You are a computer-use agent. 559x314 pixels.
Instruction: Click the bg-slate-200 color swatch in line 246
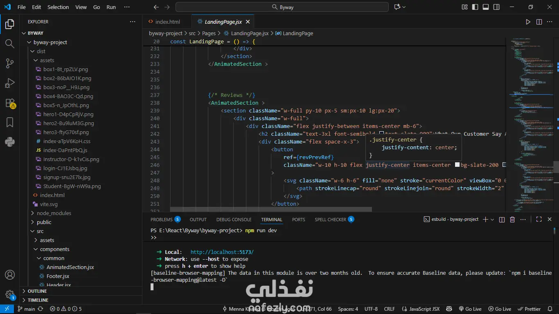[x=458, y=165]
